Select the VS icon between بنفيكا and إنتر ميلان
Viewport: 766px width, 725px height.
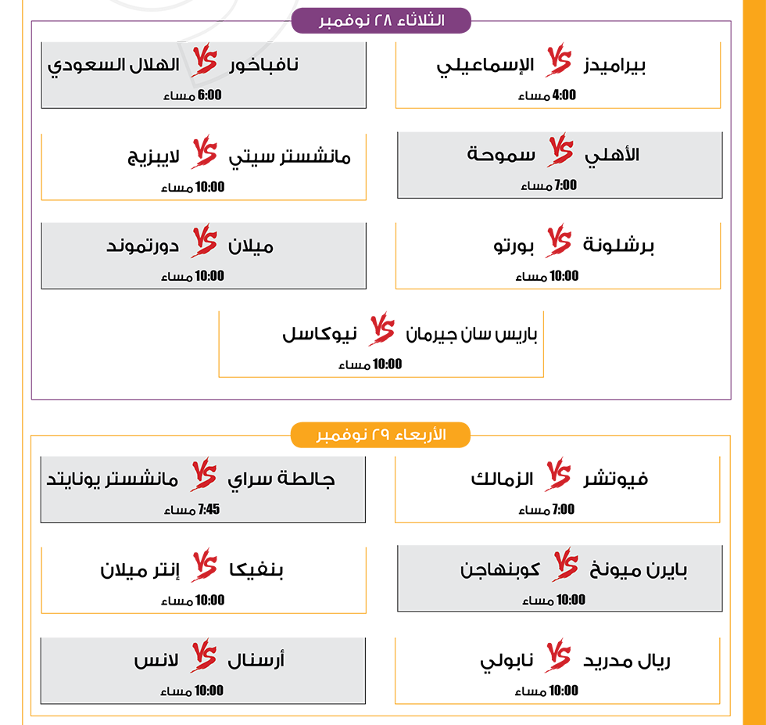[204, 565]
